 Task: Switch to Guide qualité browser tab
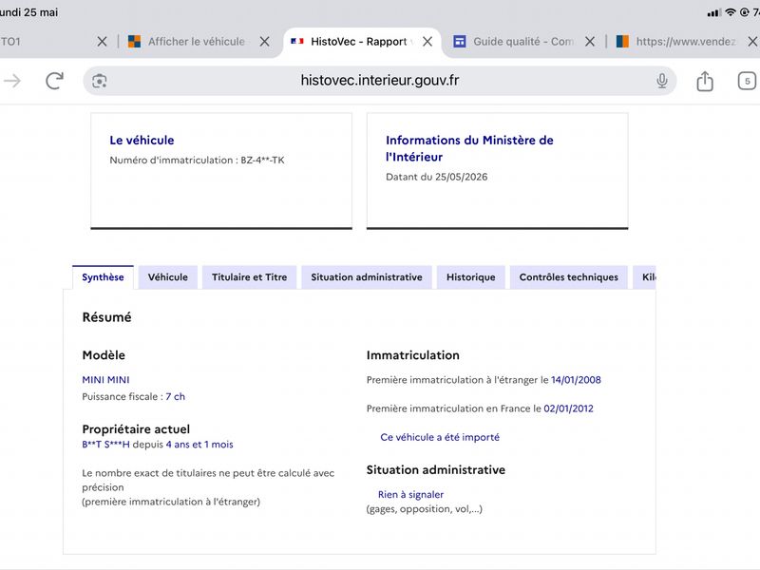pyautogui.click(x=514, y=42)
